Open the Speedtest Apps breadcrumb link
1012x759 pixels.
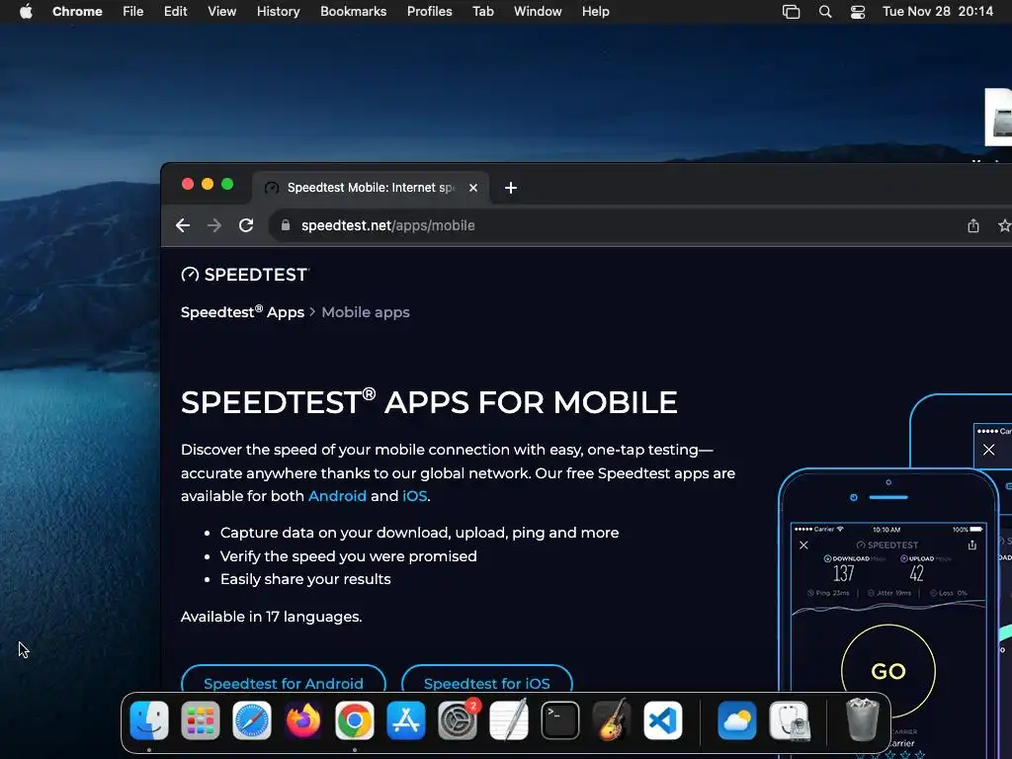tap(242, 311)
